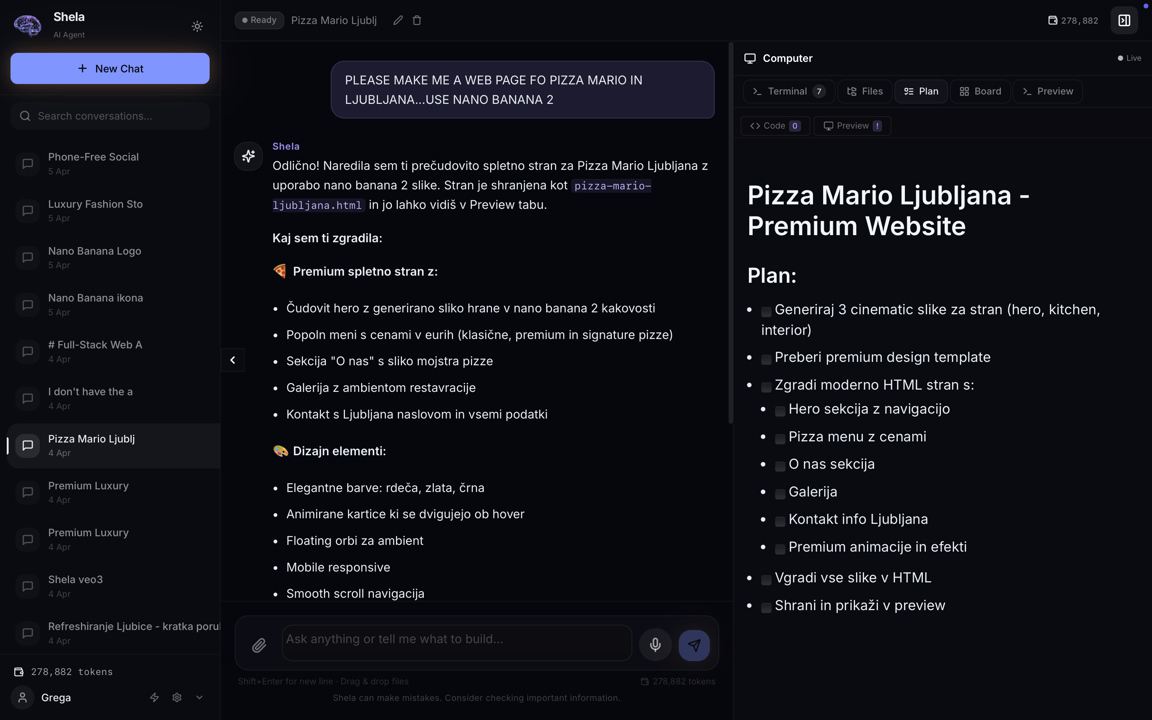Image resolution: width=1152 pixels, height=720 pixels.
Task: Switch to the Terminal tab
Action: tap(788, 91)
